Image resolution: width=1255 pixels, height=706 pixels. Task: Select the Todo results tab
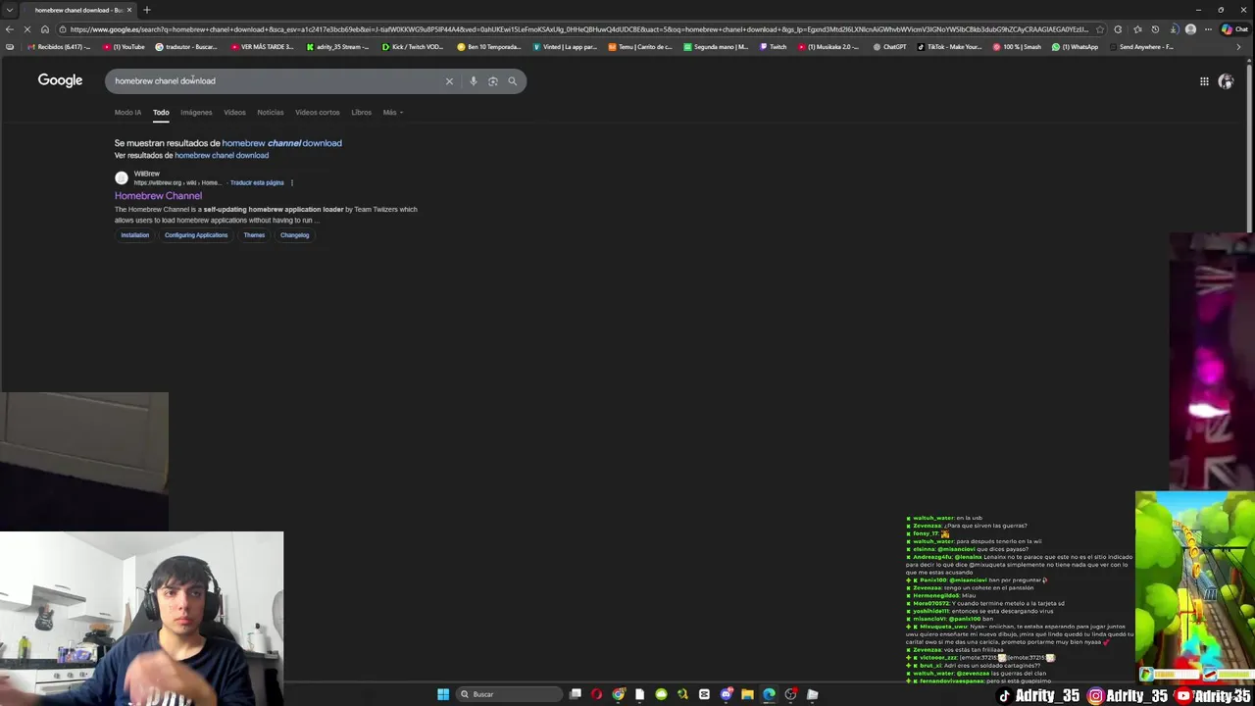click(161, 112)
